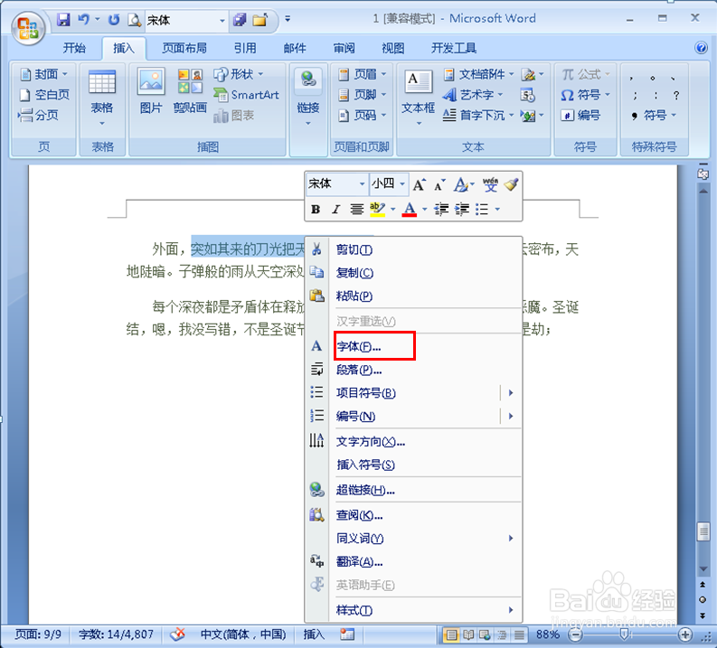
Task: Toggle insert/overtype mode 插入 in status bar
Action: [x=314, y=634]
